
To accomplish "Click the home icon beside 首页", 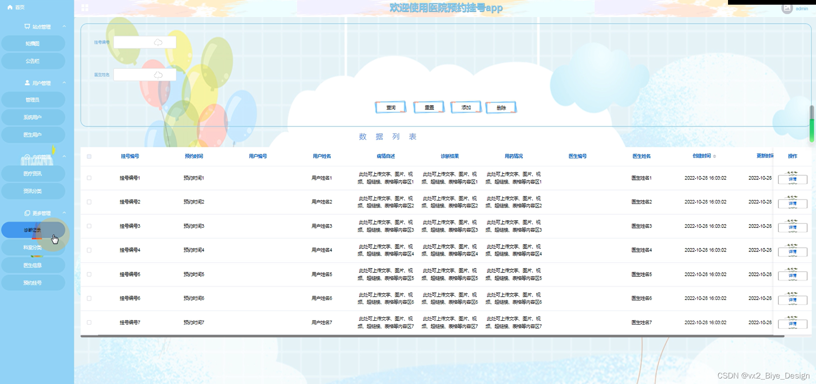I will point(10,7).
